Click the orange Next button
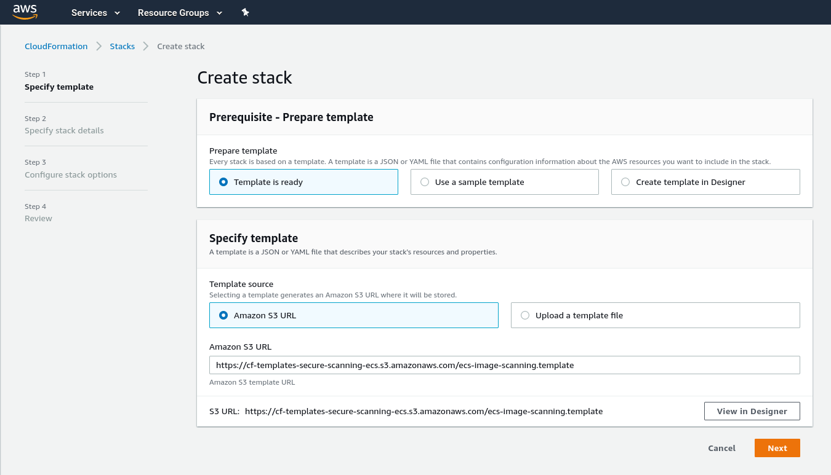831x475 pixels. point(777,448)
